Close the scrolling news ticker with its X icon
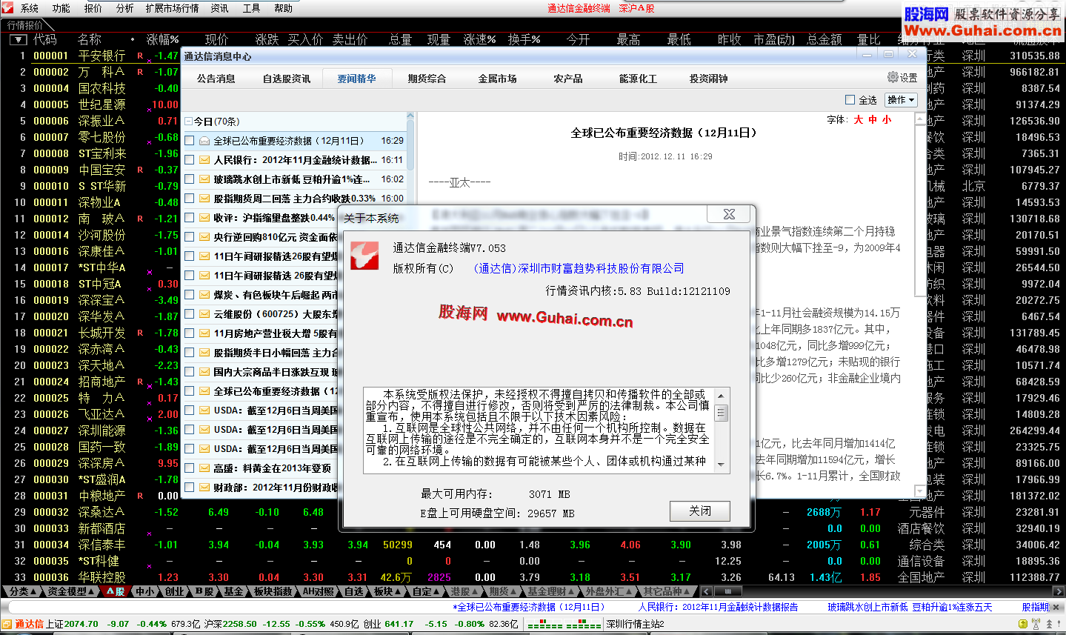 click(x=1057, y=607)
